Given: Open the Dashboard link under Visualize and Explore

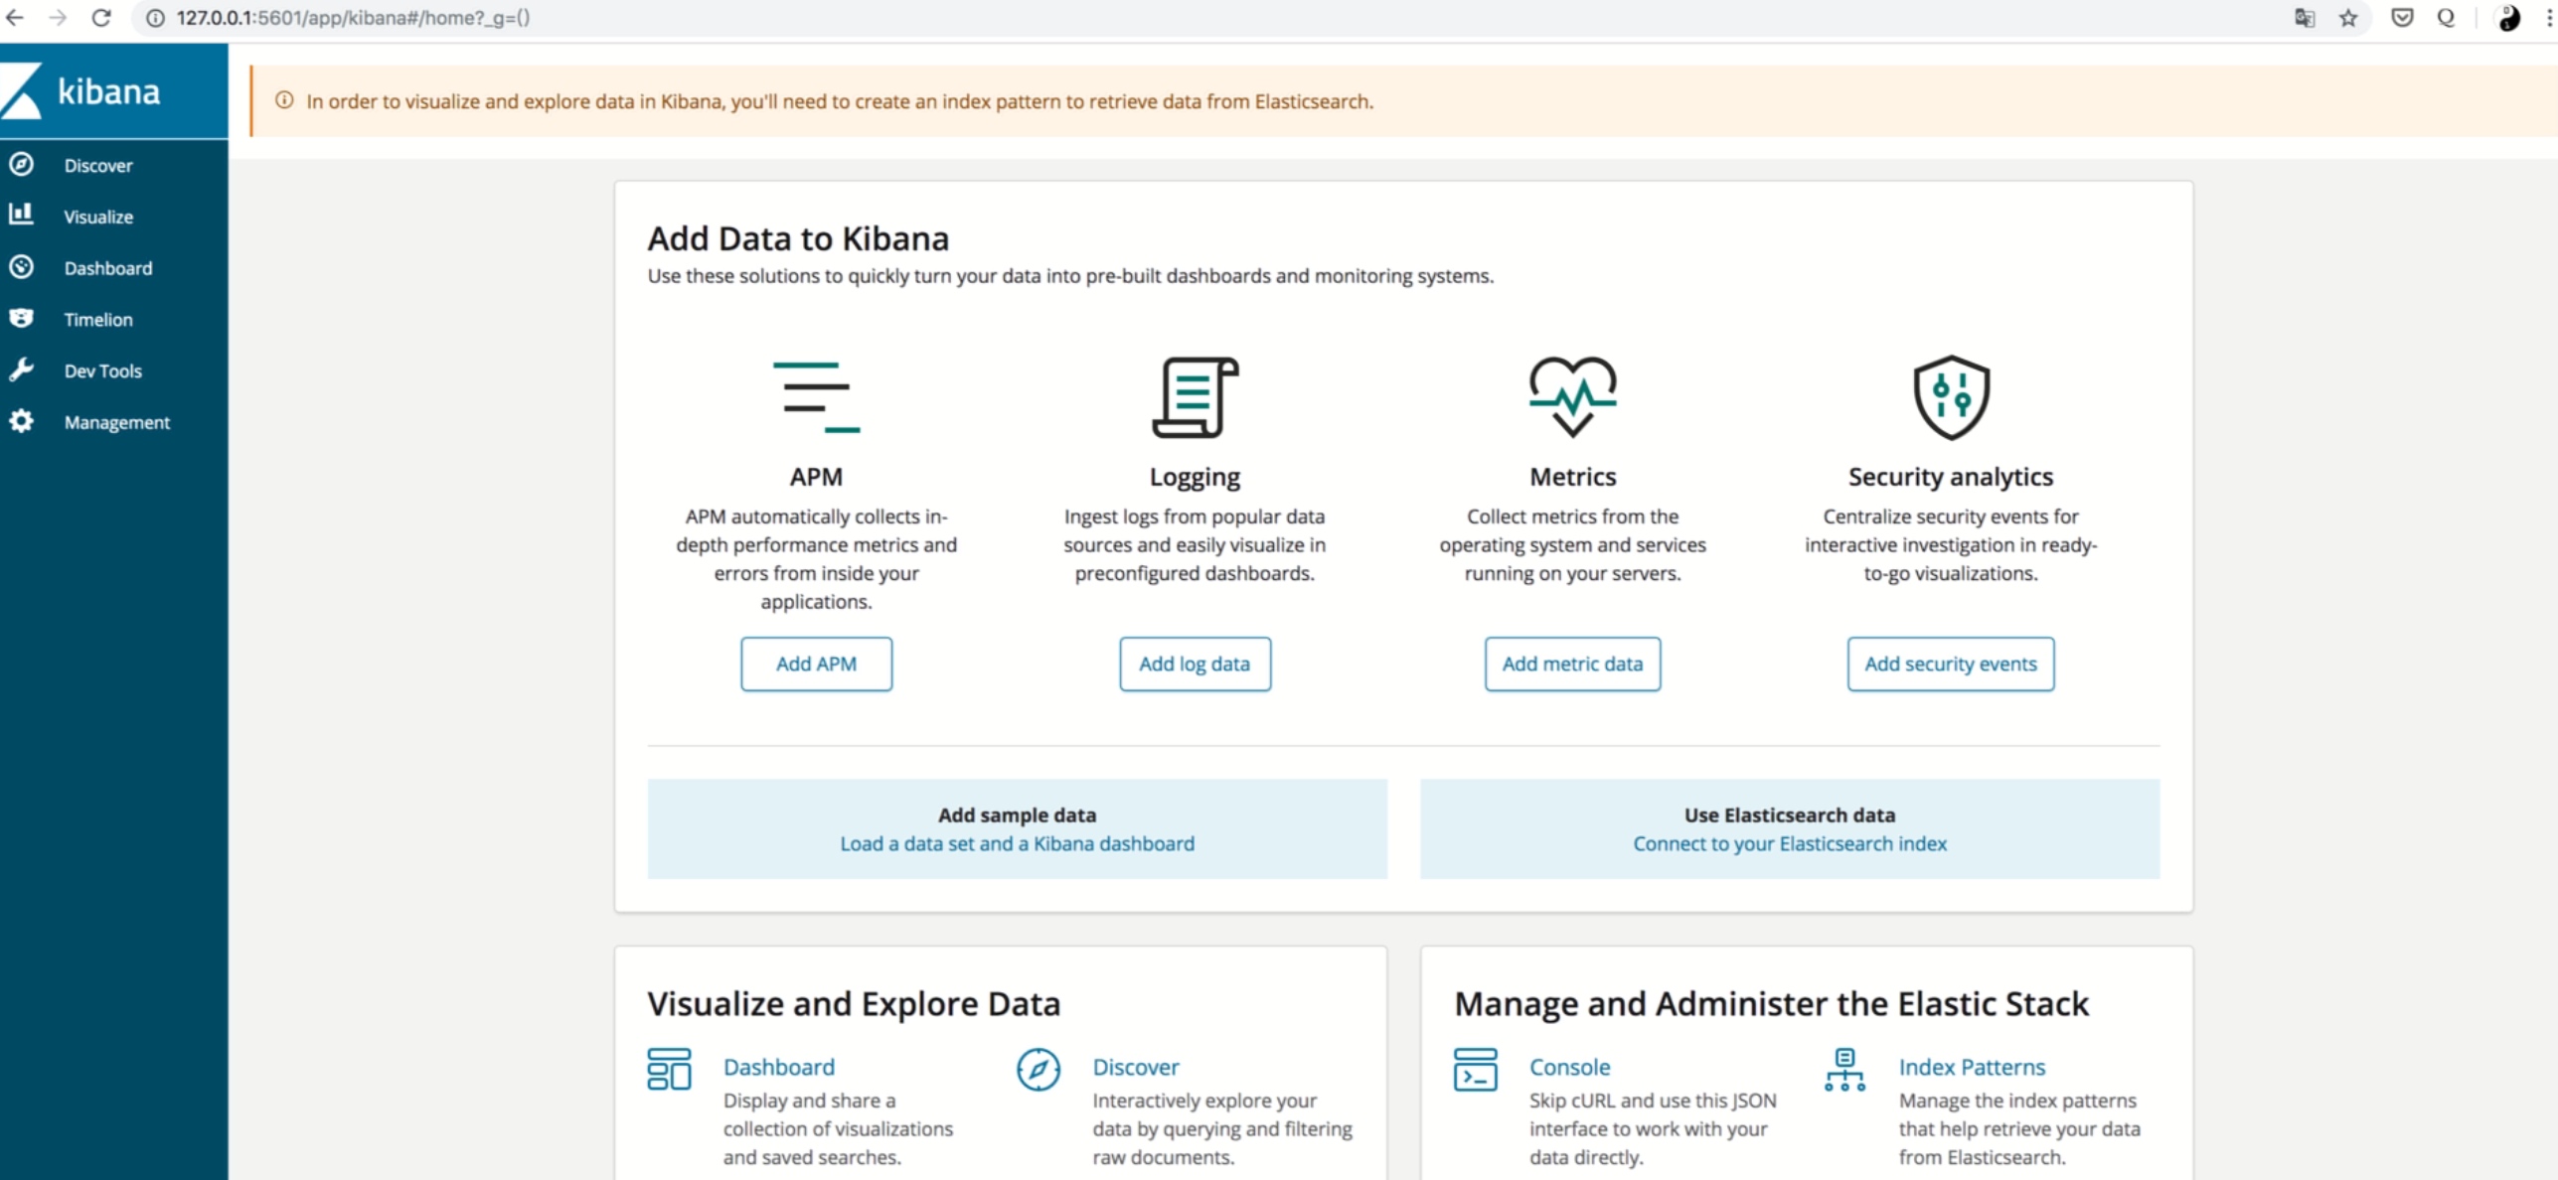Looking at the screenshot, I should click(x=779, y=1067).
